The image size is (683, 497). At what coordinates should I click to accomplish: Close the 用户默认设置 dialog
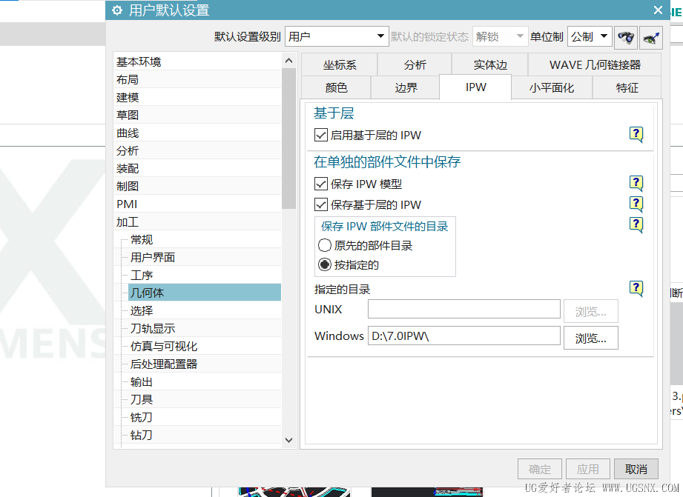[x=658, y=10]
